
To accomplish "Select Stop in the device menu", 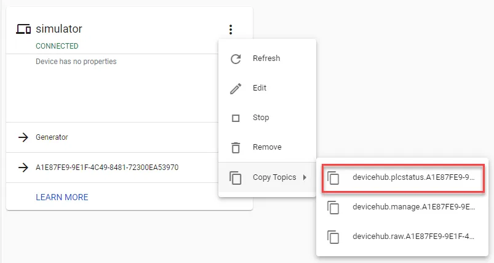I will (267, 118).
